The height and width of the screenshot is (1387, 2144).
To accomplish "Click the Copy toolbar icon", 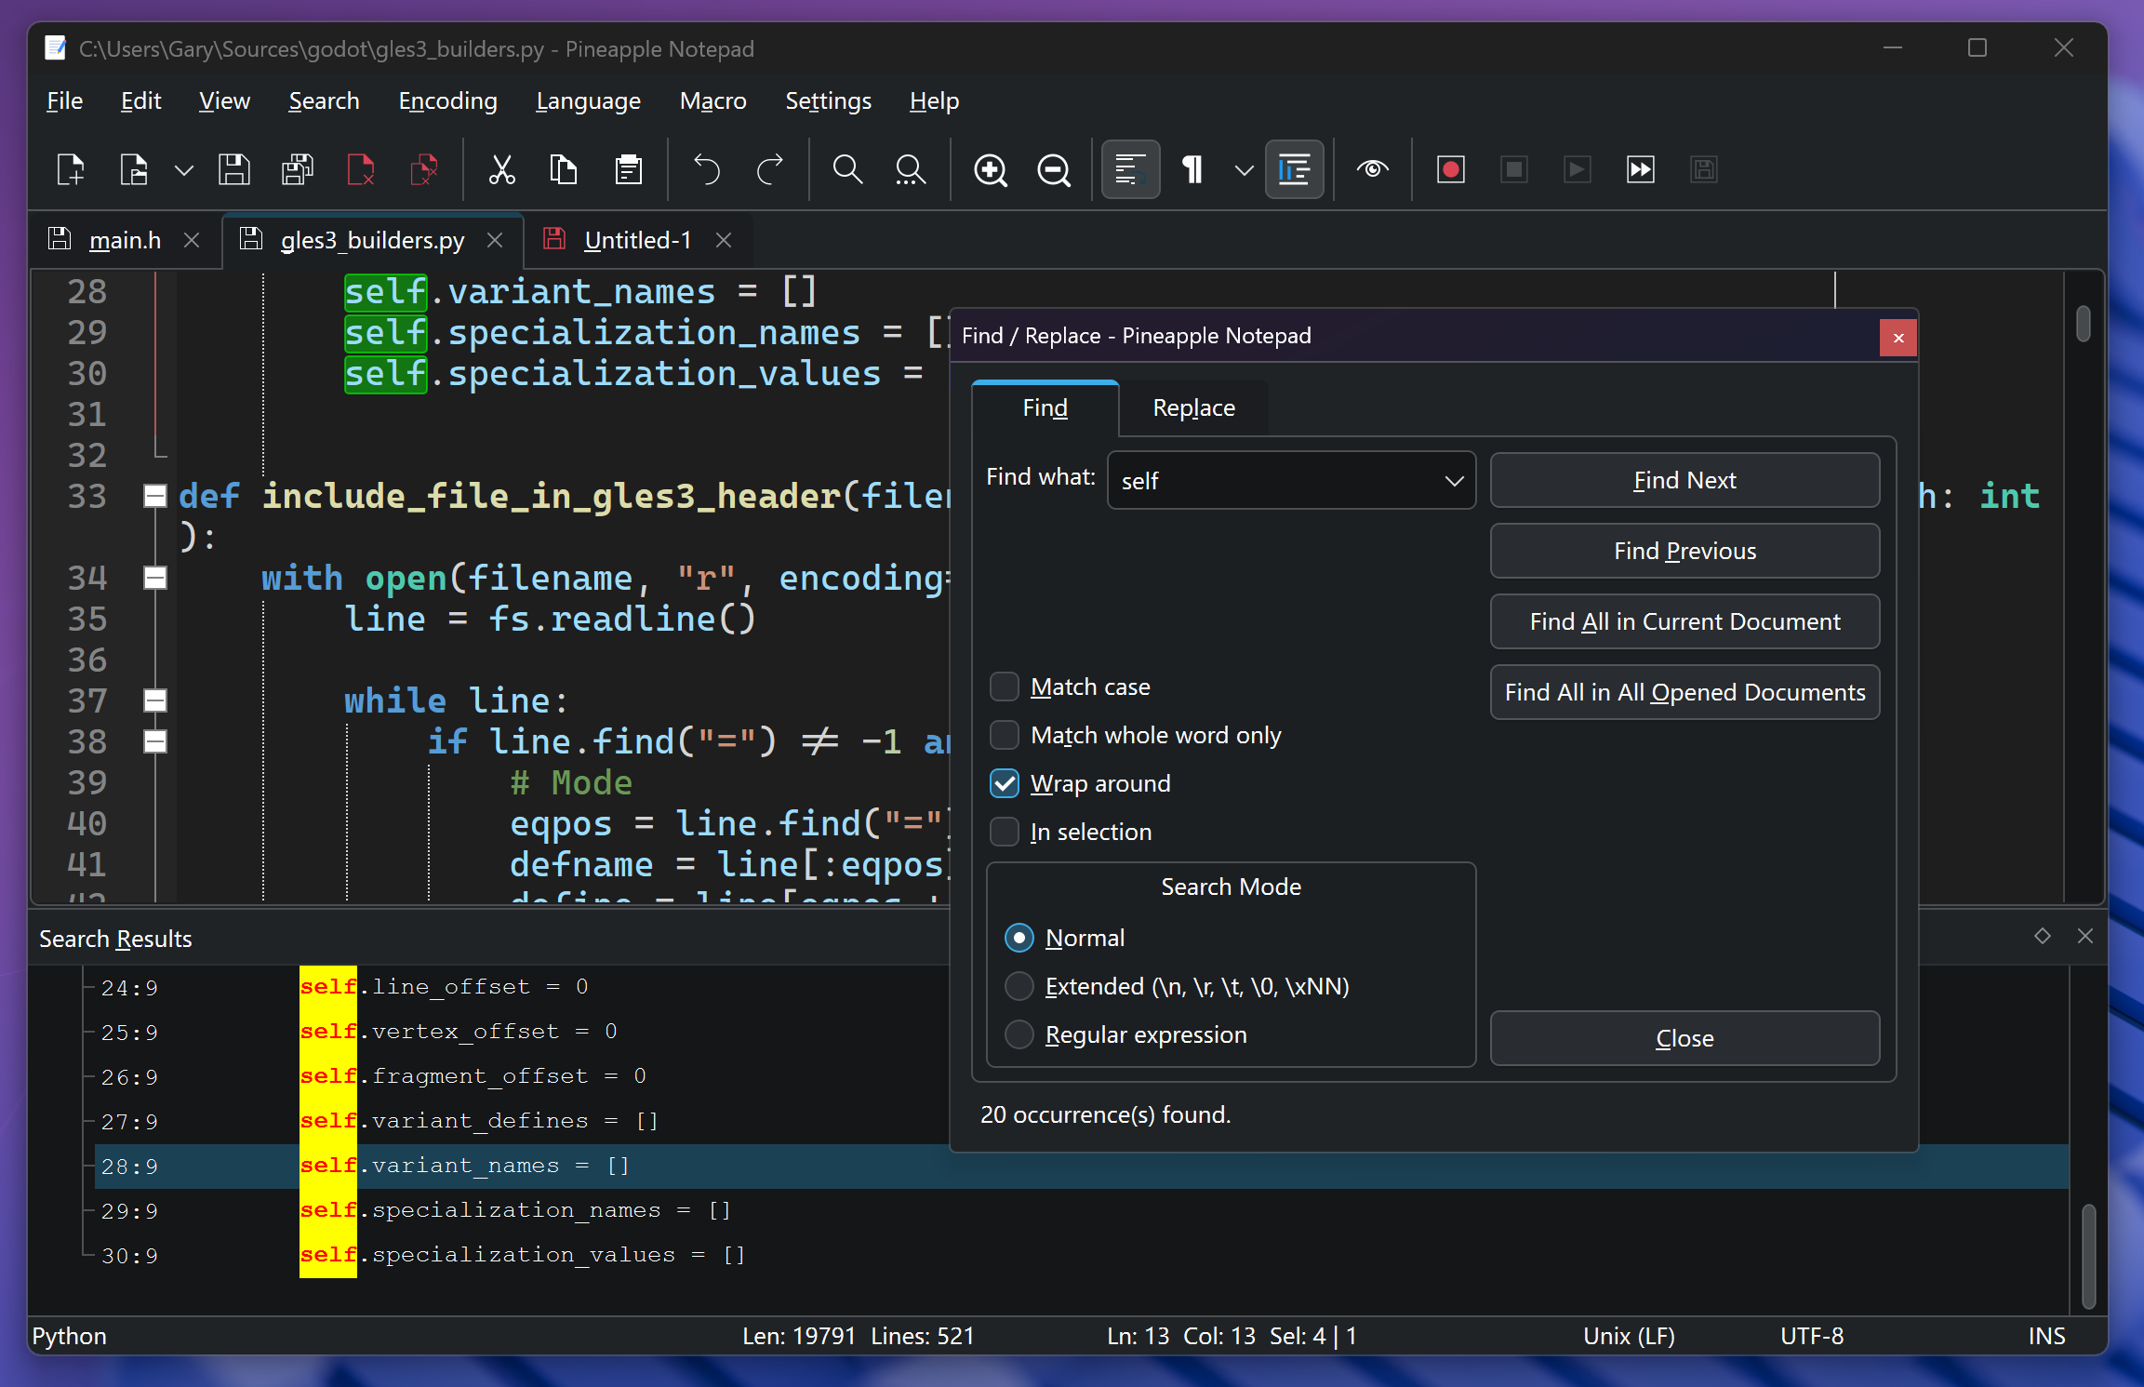I will 564,170.
